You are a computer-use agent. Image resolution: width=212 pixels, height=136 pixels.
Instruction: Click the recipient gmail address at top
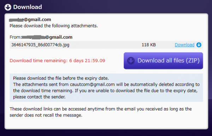30,19
